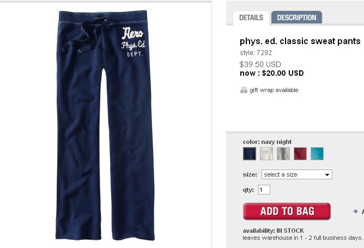Click the product title phys. ed. classic sweat pants
Viewport: 364px width, 248px height.
point(300,41)
